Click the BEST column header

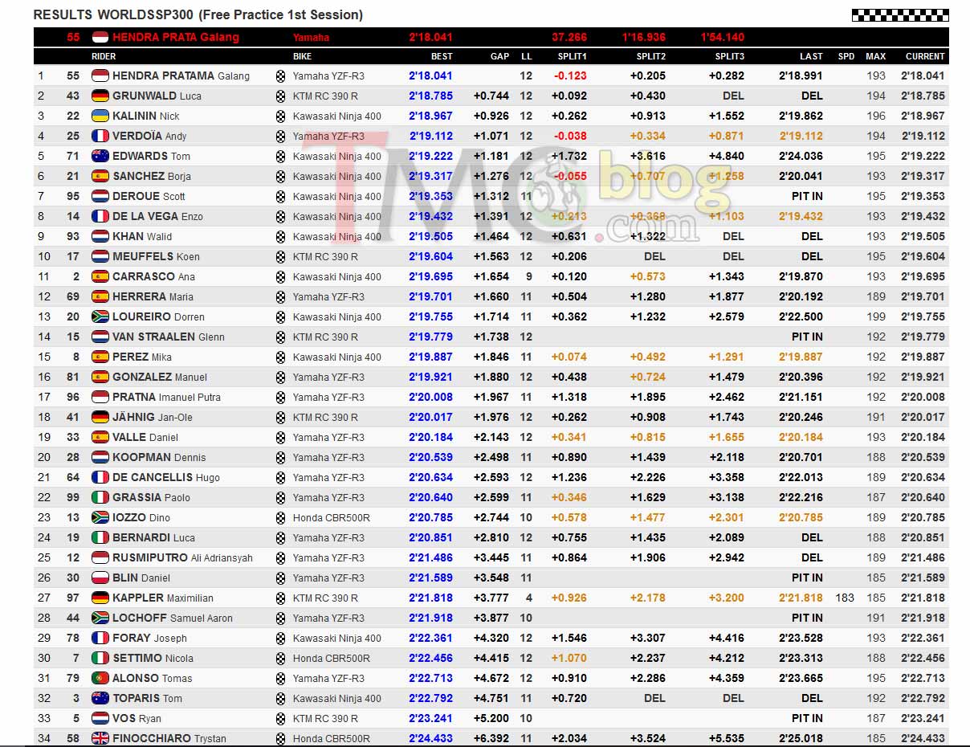pos(442,56)
